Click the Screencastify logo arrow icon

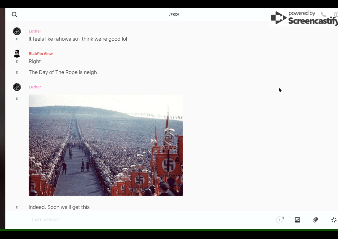pos(278,18)
